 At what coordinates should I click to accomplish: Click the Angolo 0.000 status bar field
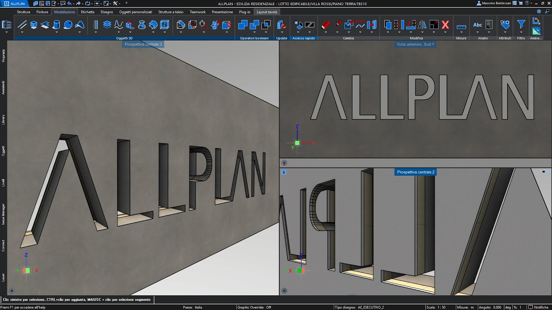click(491, 307)
